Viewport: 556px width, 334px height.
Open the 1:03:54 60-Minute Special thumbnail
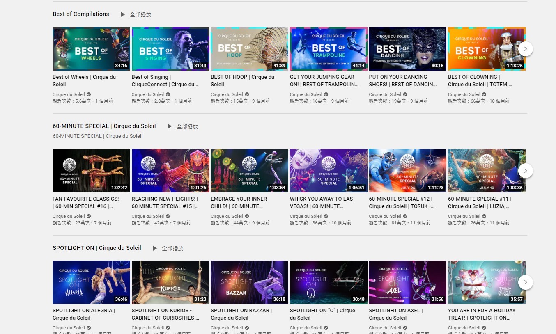pyautogui.click(x=249, y=171)
